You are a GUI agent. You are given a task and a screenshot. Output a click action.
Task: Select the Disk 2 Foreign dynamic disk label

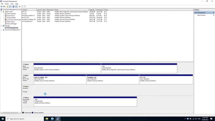(28, 90)
